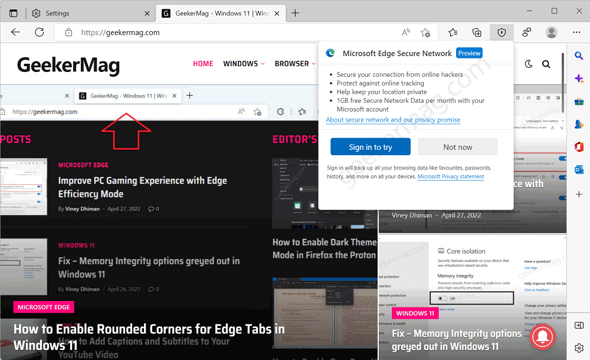This screenshot has width=590, height=360.
Task: Click the Preview badge in Secure Network popup
Action: pos(469,53)
